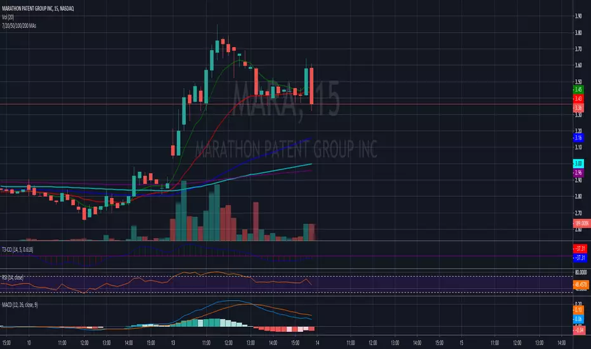Image resolution: width=591 pixels, height=349 pixels.
Task: Click the date label 15 on time axis
Action: [462, 343]
